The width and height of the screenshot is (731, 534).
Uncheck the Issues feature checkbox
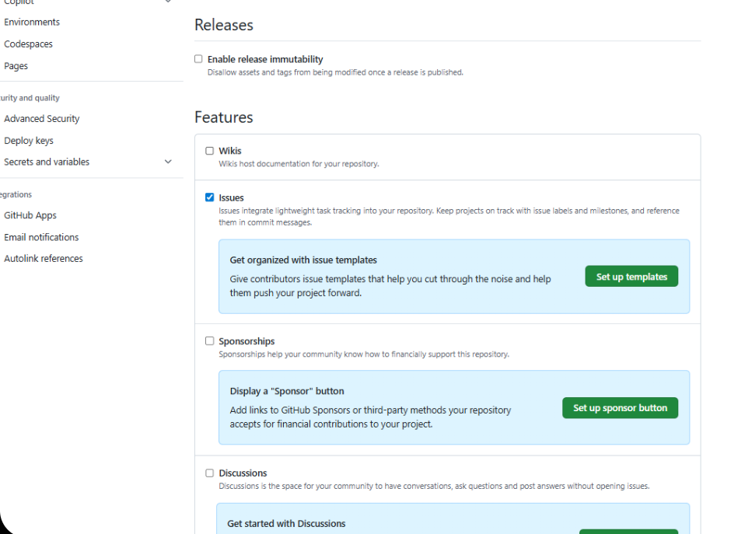pos(210,197)
